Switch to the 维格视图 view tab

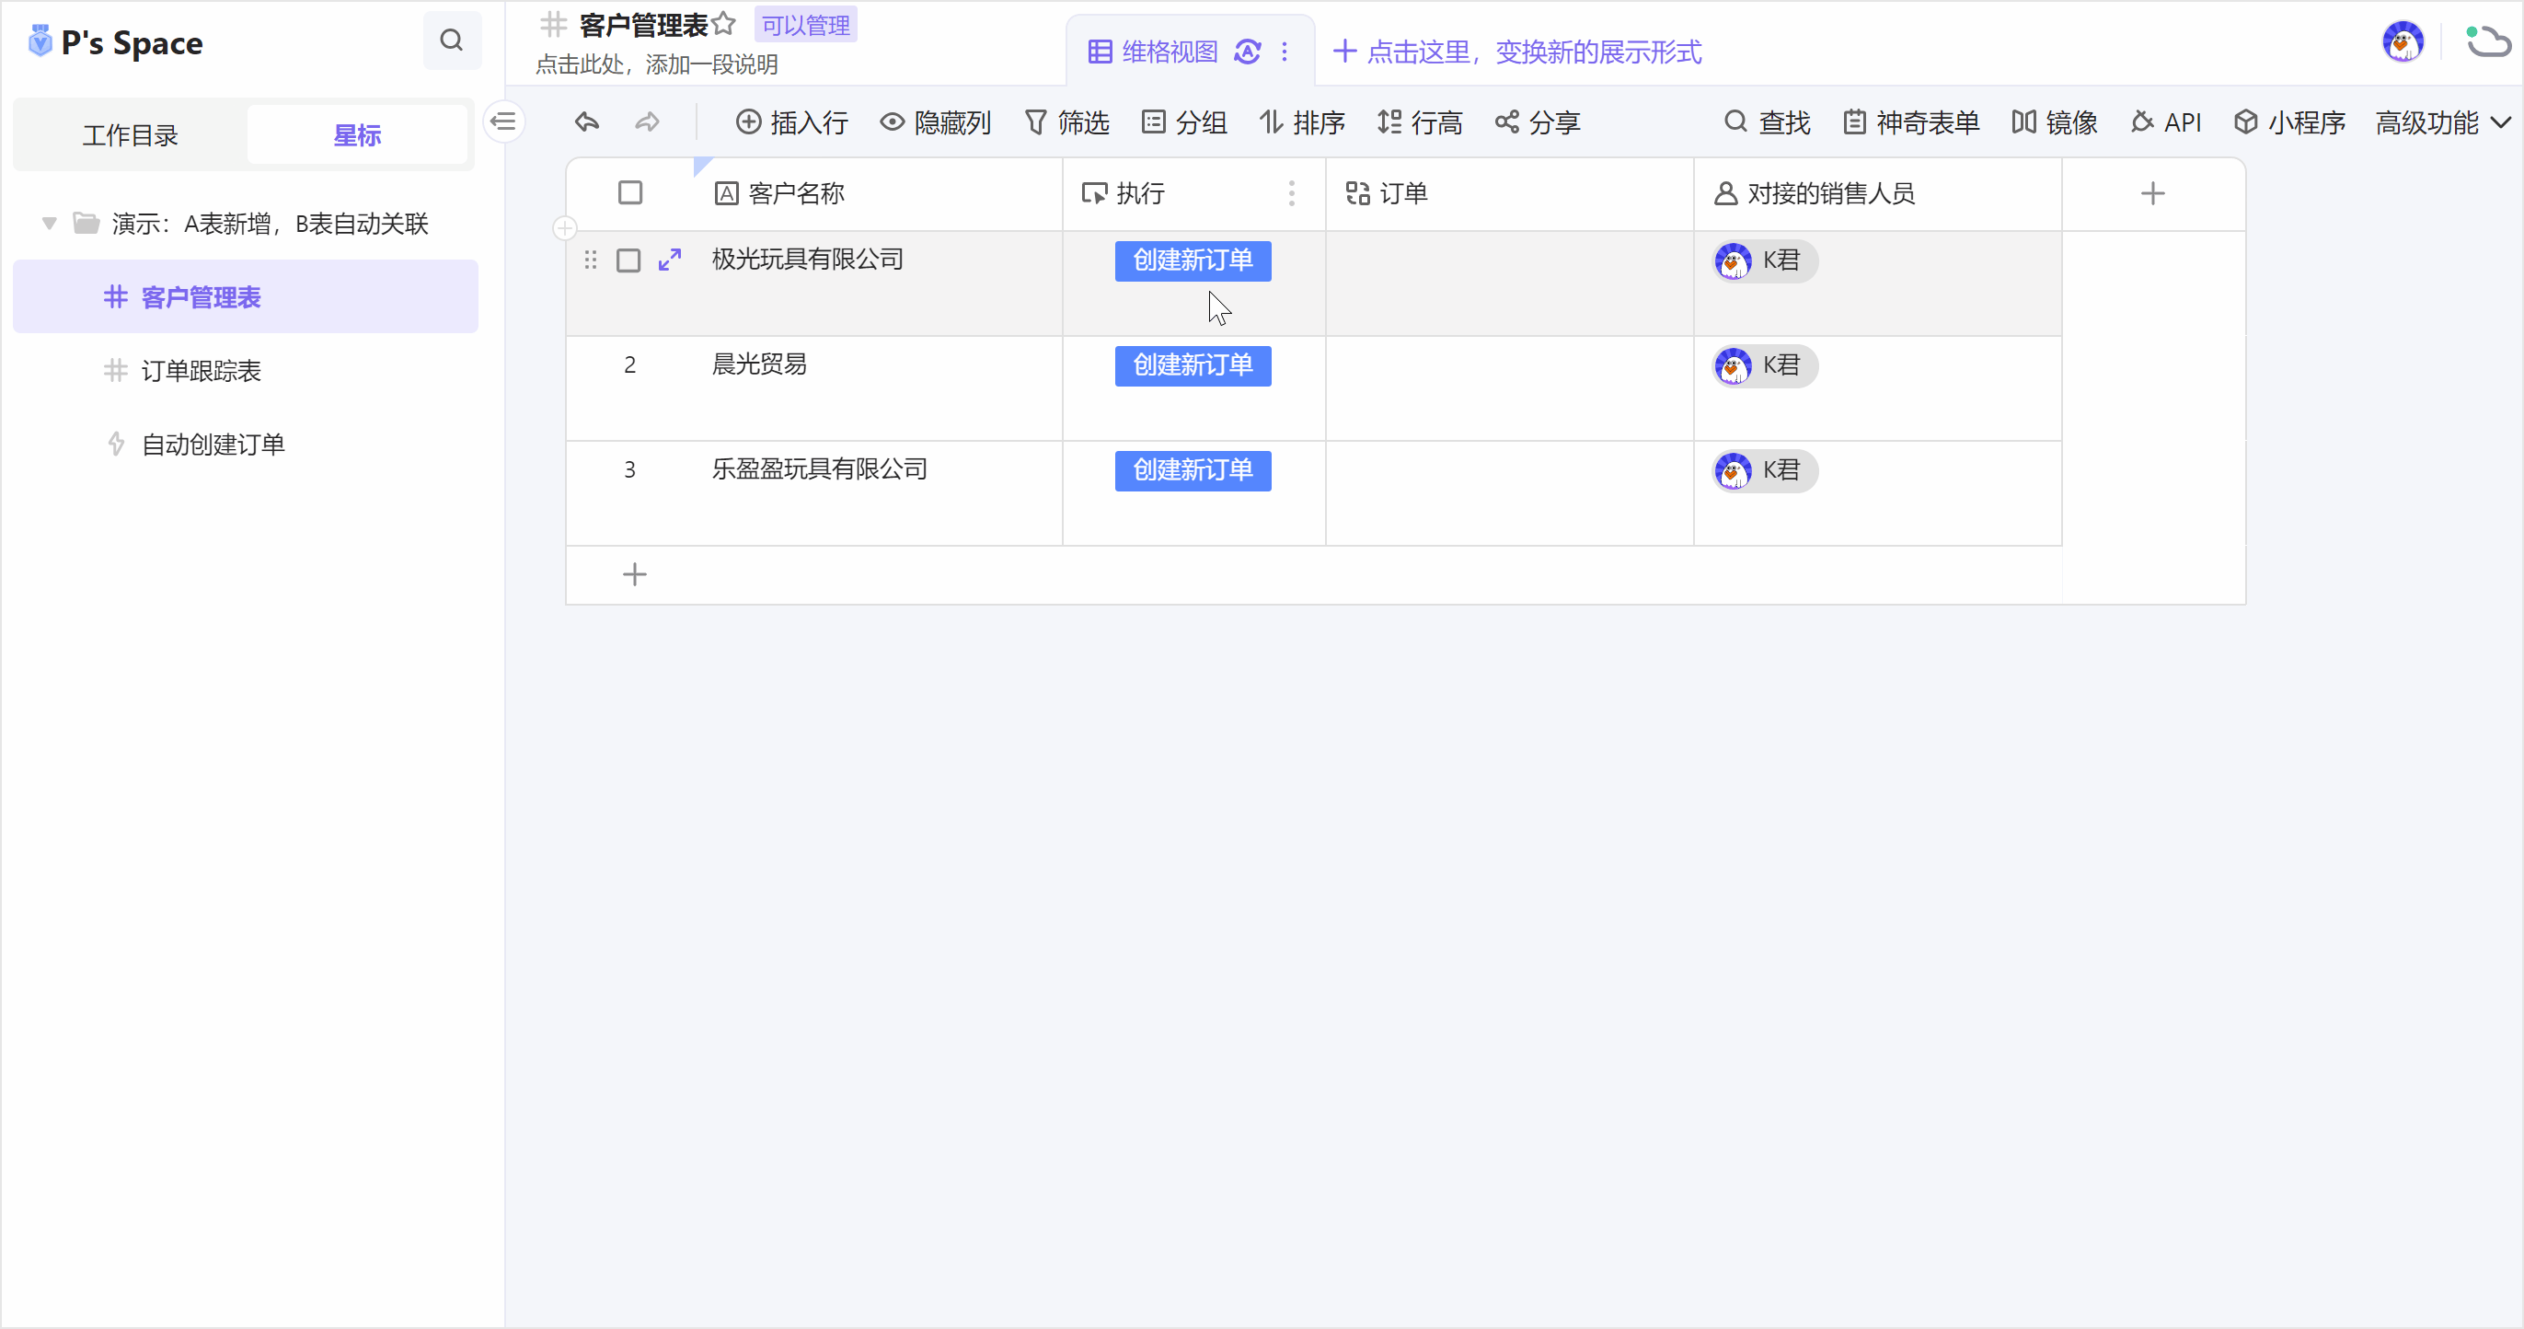(1168, 51)
